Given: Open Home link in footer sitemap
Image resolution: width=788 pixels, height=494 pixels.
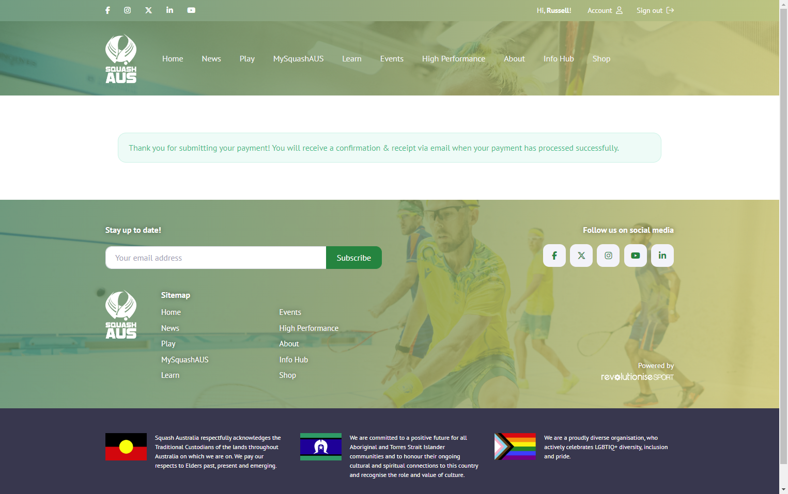Looking at the screenshot, I should click(x=171, y=312).
